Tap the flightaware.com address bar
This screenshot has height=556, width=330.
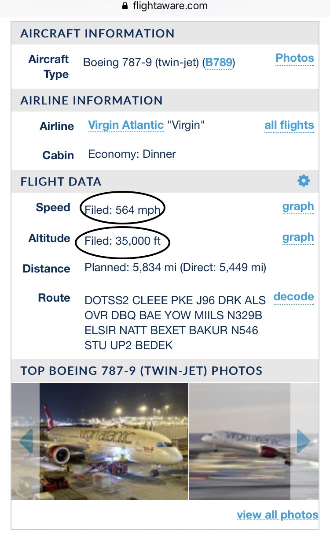165,6
